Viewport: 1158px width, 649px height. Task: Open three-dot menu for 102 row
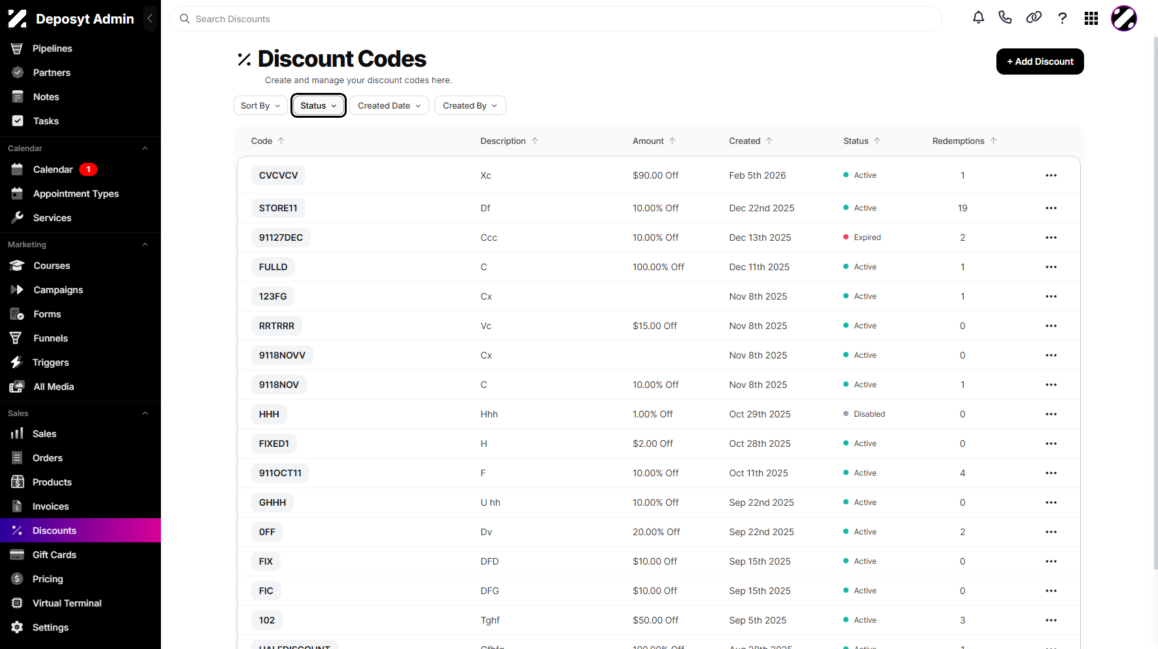1051,620
